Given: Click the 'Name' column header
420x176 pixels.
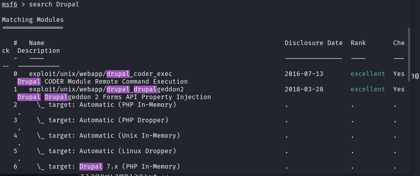Looking at the screenshot, I should pyautogui.click(x=36, y=43).
